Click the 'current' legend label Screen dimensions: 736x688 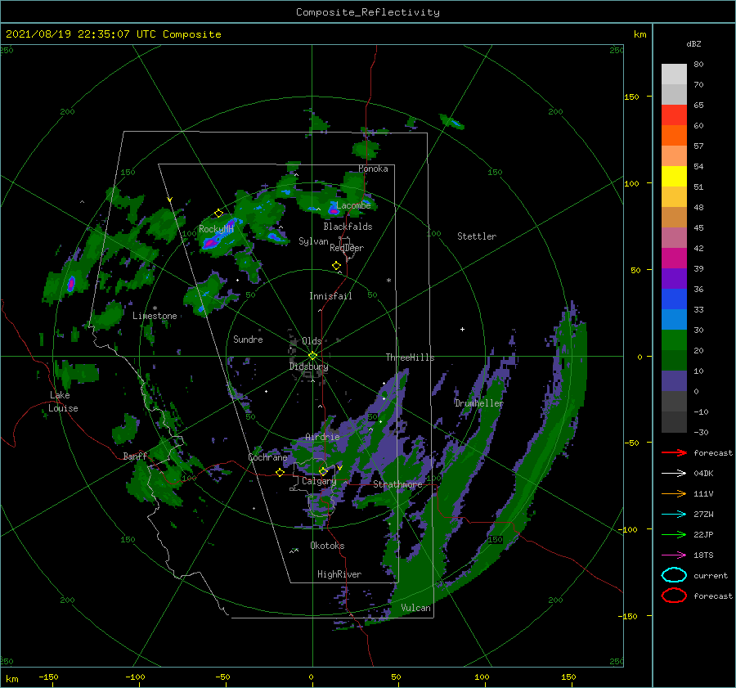point(711,576)
